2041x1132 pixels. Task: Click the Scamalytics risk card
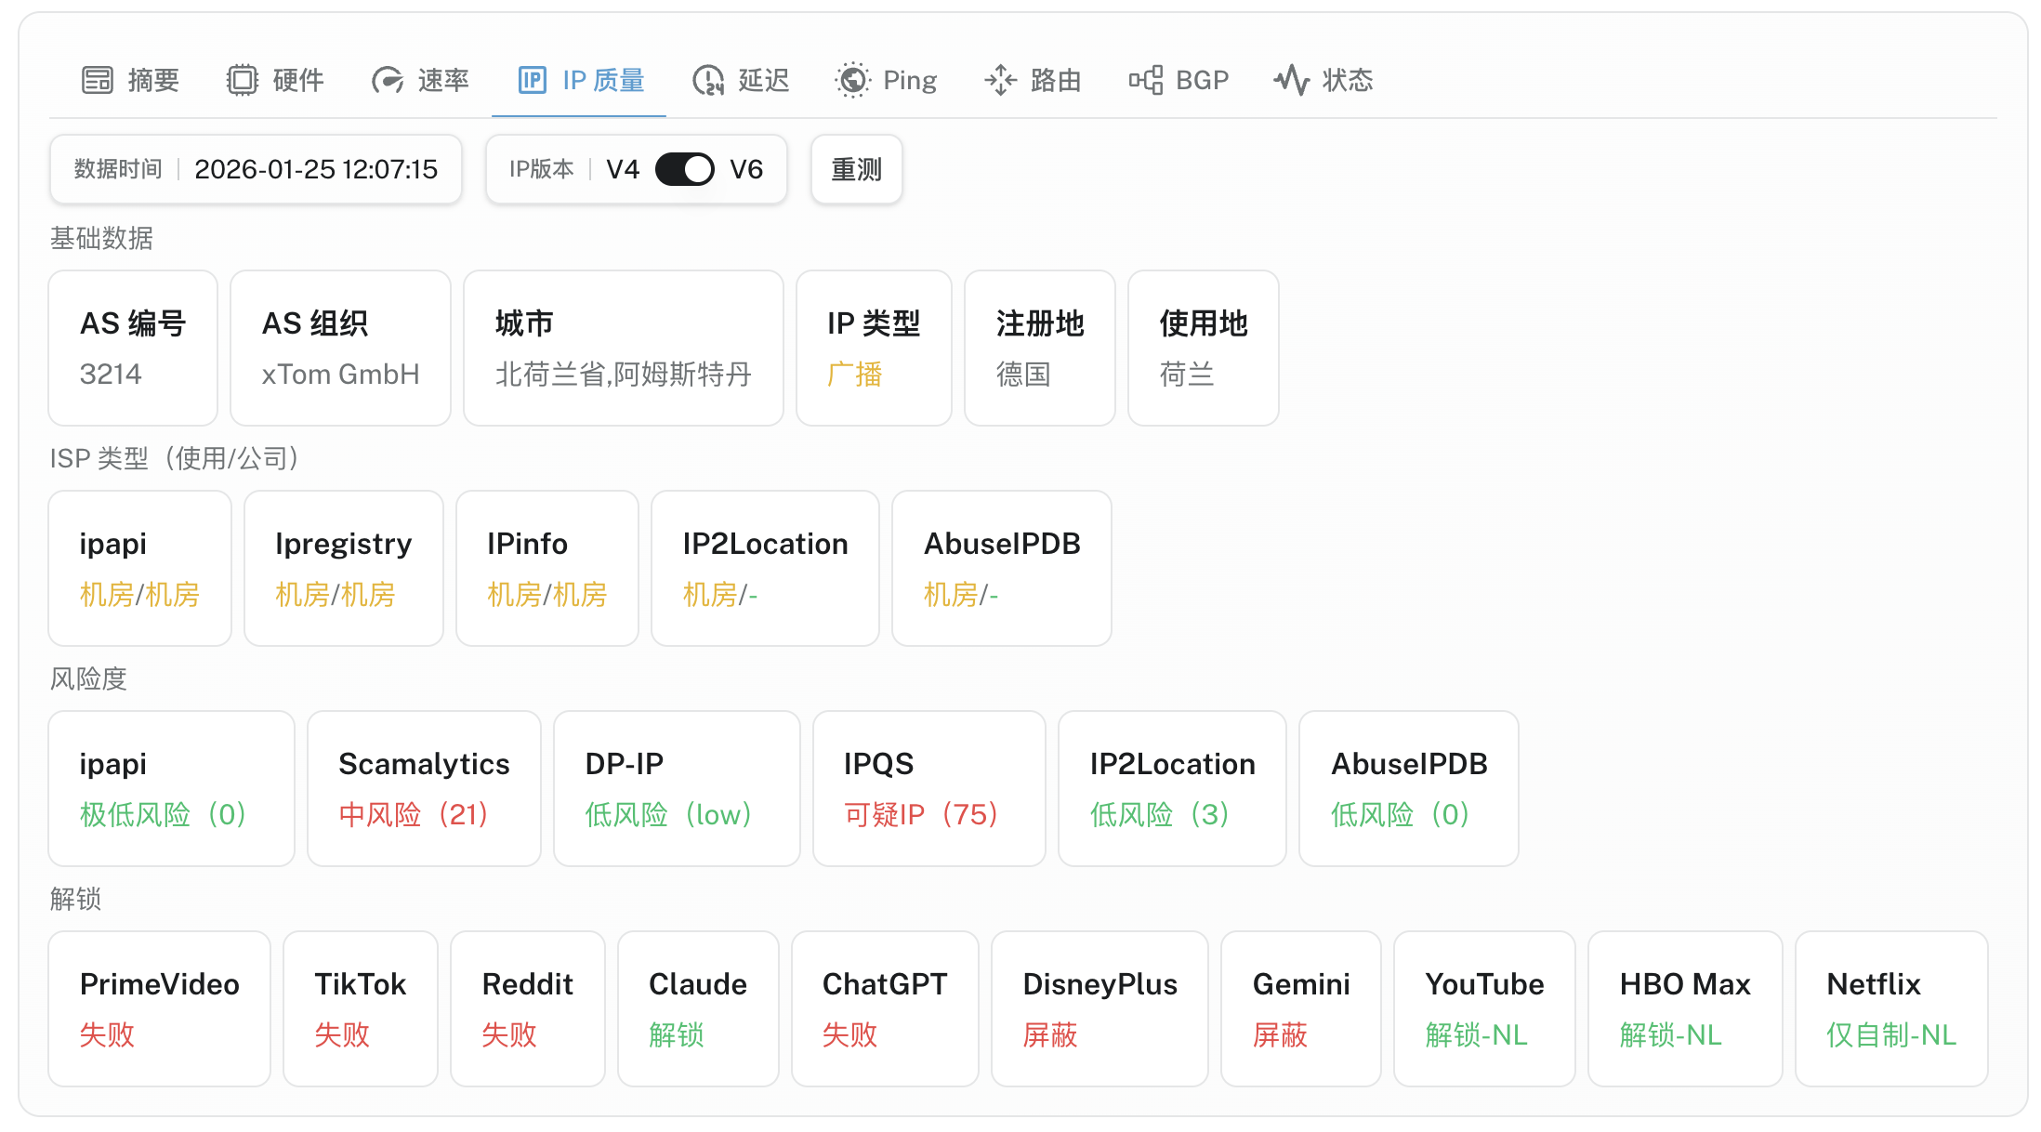tap(424, 788)
